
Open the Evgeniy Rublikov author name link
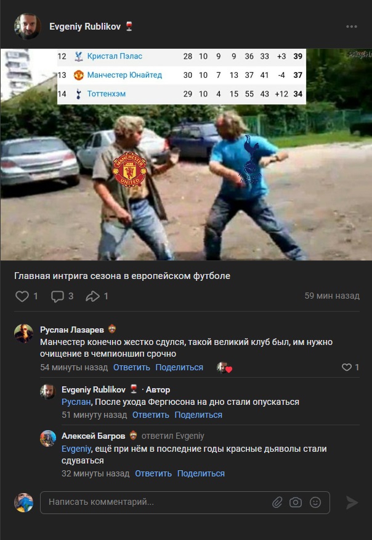tap(85, 27)
